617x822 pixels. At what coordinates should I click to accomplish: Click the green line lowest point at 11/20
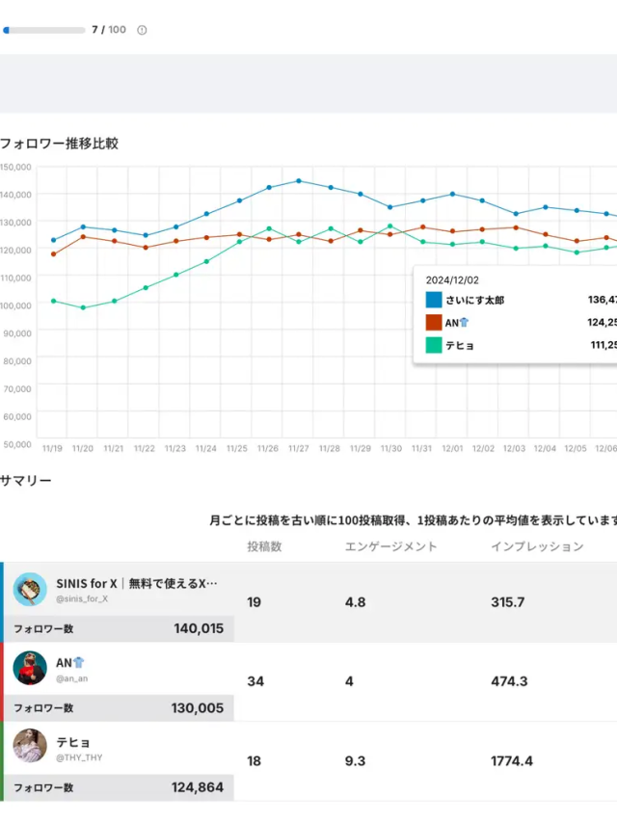[83, 307]
